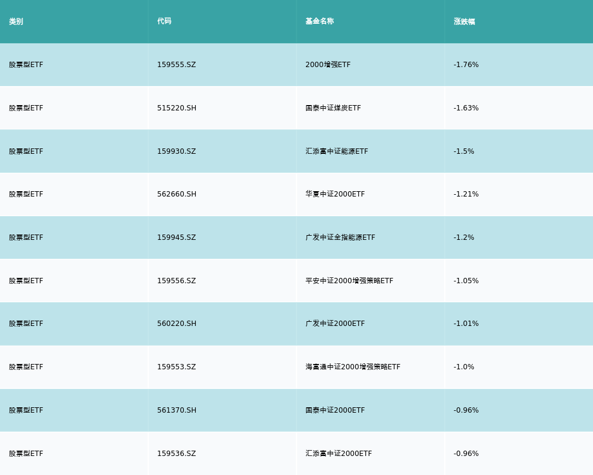Click 股票型ETF in the 560220.SH row
Image resolution: width=593 pixels, height=475 pixels.
[x=26, y=324]
